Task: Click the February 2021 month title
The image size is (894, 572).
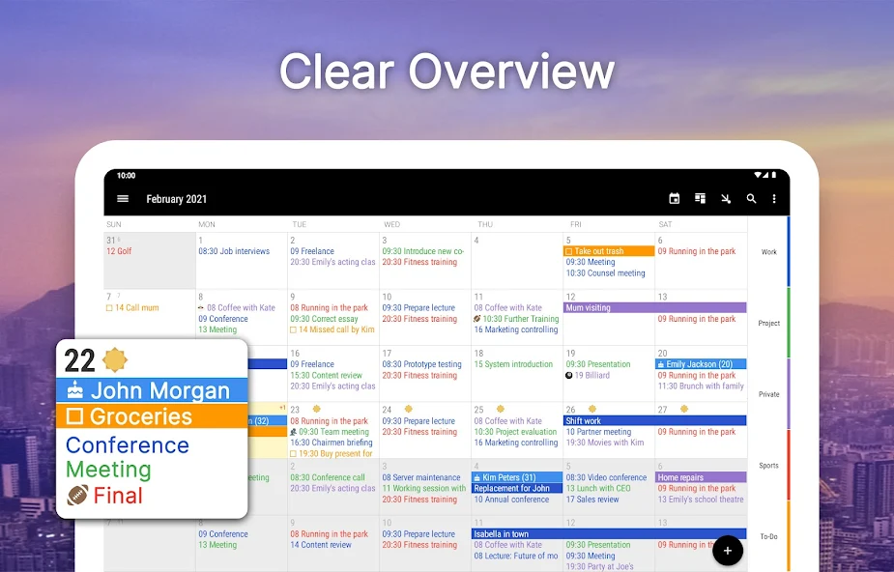Action: [176, 199]
